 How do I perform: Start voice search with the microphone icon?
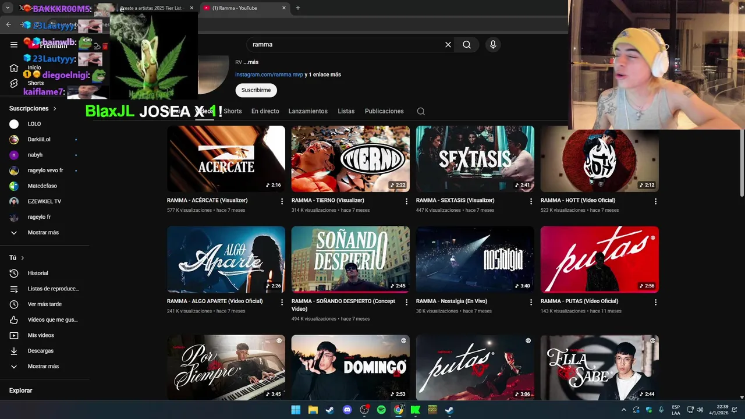(493, 44)
